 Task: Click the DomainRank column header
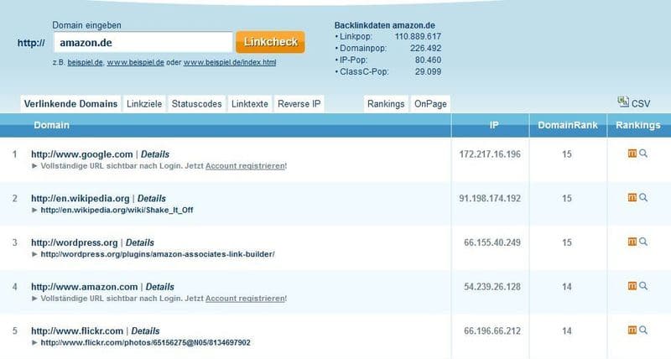click(568, 125)
